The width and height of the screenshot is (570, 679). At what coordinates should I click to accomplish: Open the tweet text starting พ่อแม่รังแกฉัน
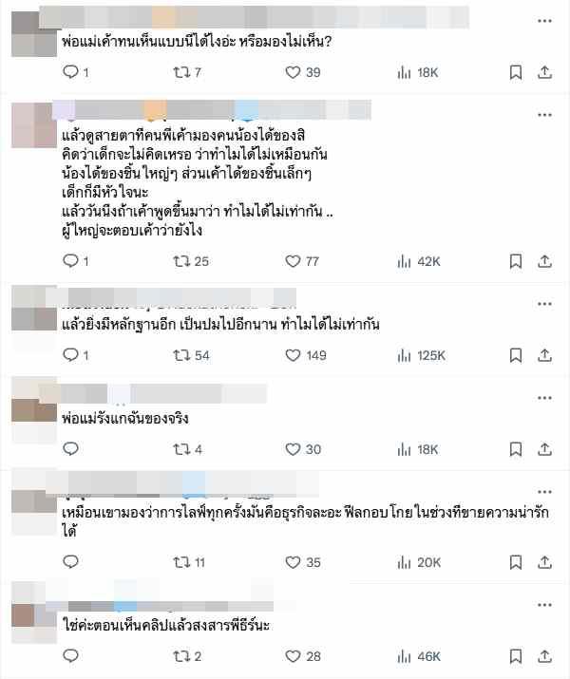point(125,418)
